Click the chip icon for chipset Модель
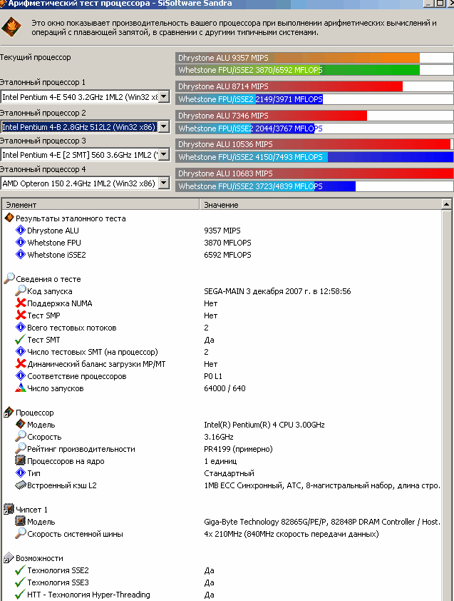 pyautogui.click(x=20, y=522)
